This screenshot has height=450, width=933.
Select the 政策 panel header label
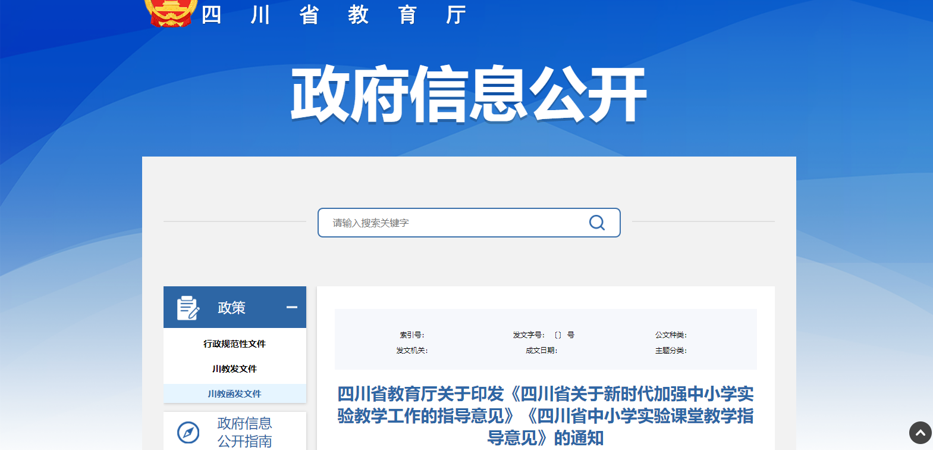[x=231, y=308]
